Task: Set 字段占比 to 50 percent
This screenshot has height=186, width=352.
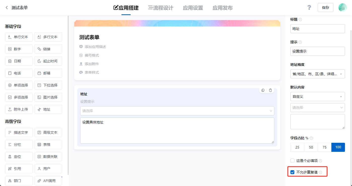Action: click(311, 147)
